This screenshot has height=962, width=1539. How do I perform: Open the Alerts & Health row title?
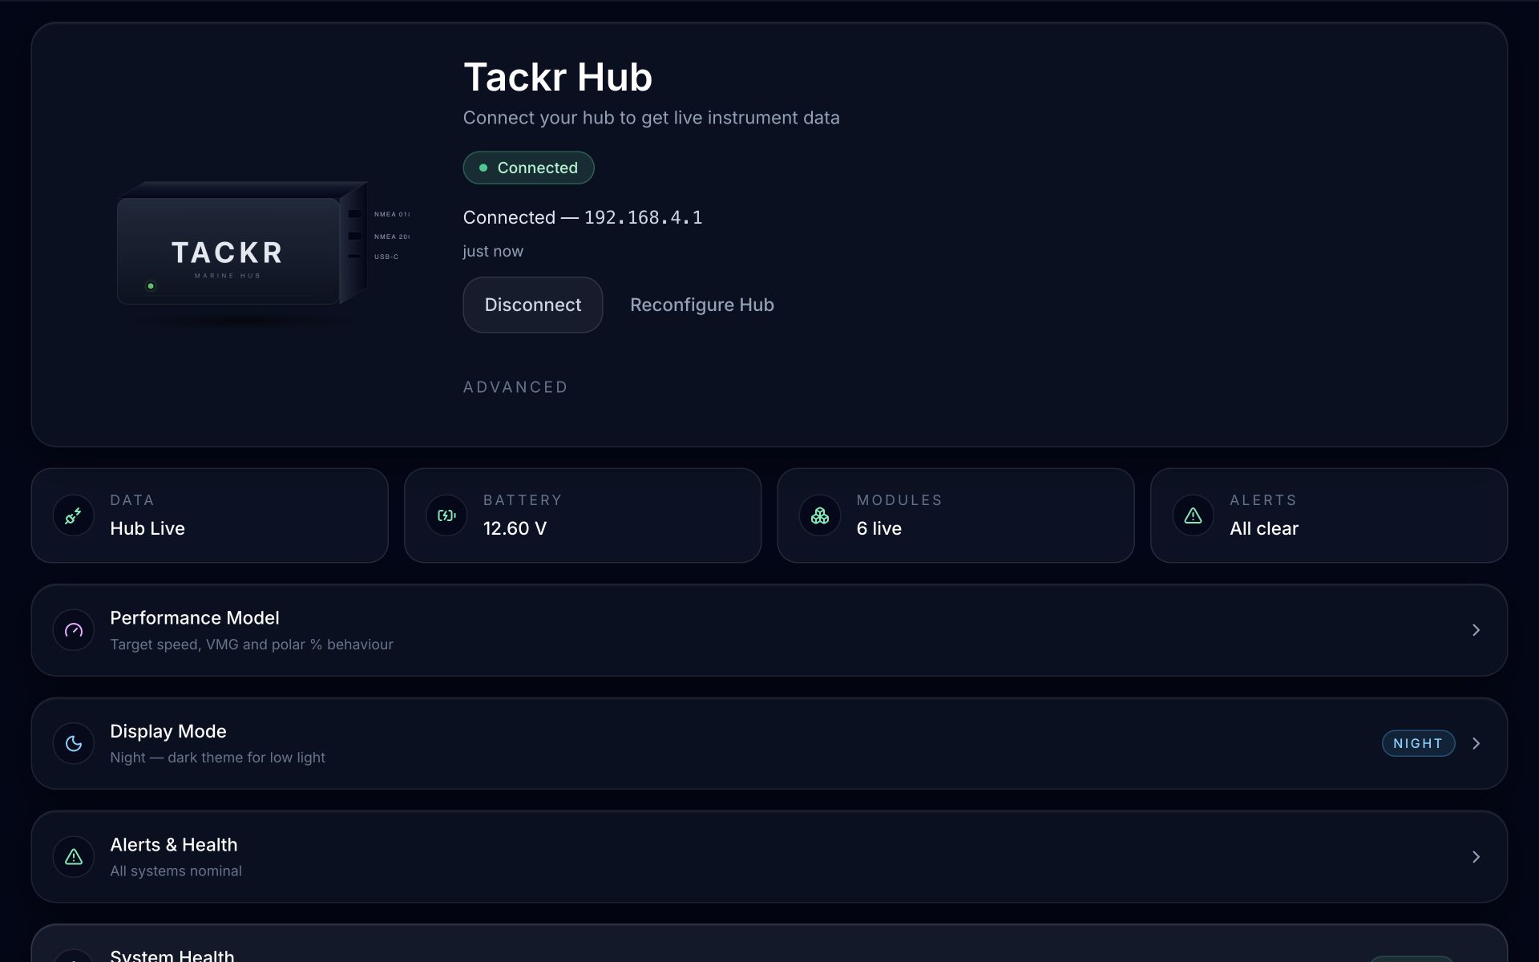(x=174, y=845)
